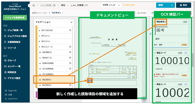Open the 確認 button dropdown arrow
The width and height of the screenshot is (196, 105).
pos(172,5)
